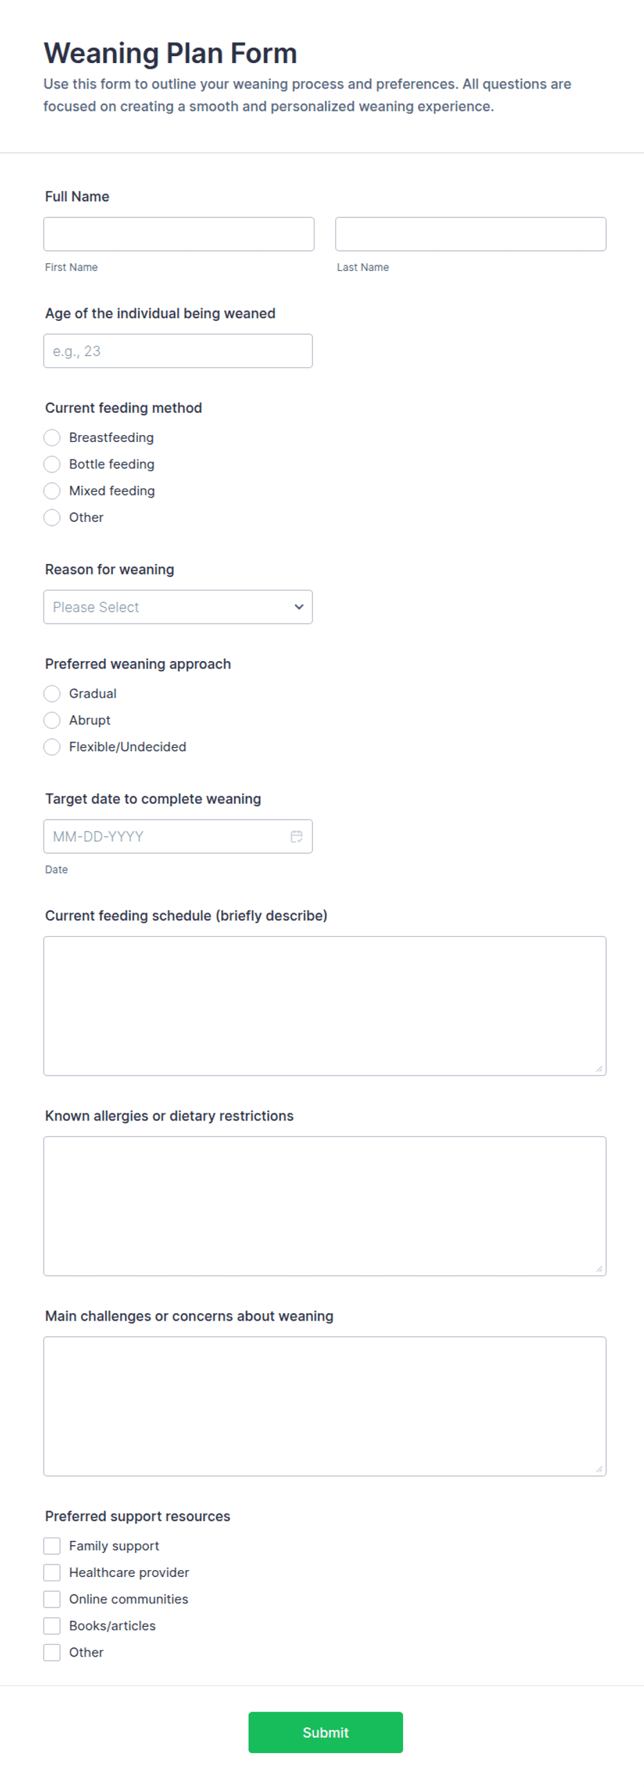Tick the Online communities checkbox
Viewport: 644px width, 1787px height.
pyautogui.click(x=52, y=1599)
